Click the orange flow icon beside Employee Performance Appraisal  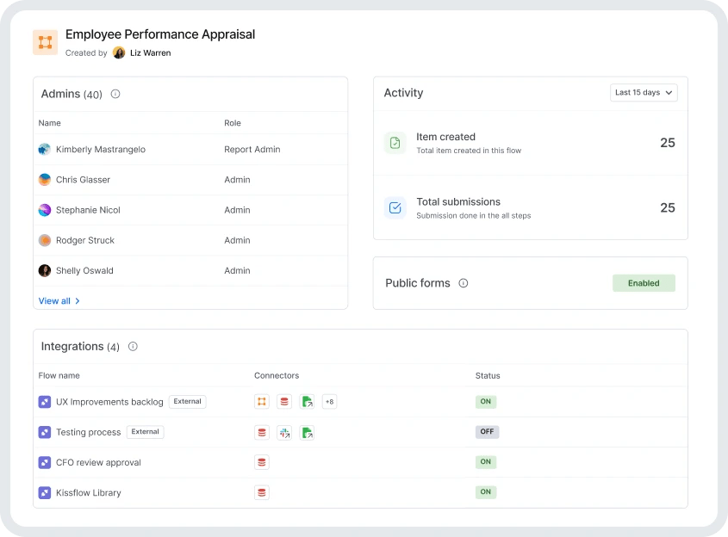click(45, 42)
